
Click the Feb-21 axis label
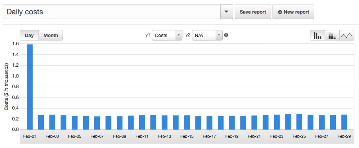click(254, 136)
